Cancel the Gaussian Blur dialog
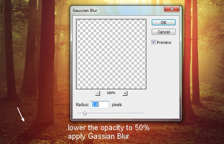Screen dimensions: 224x144 tap(164, 32)
